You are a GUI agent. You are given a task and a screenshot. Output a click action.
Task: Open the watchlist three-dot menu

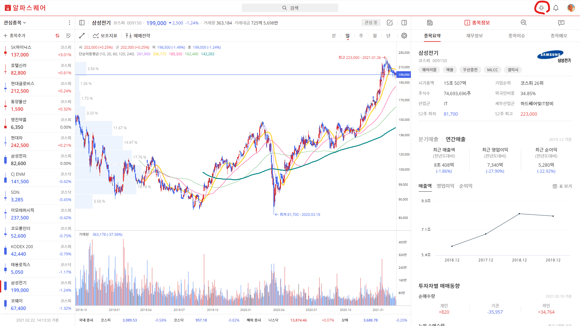tap(69, 23)
